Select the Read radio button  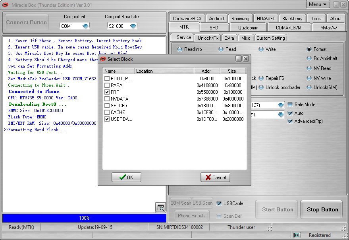[221, 49]
